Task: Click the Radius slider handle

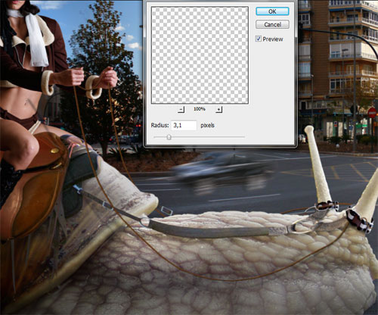Action: click(169, 137)
